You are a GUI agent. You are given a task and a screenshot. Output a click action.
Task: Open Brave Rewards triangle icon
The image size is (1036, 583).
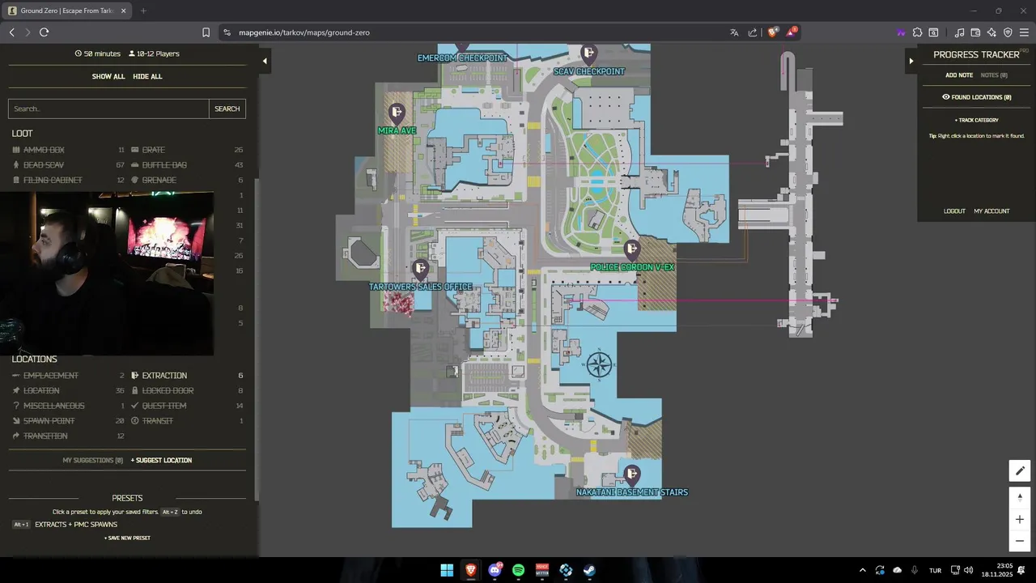tap(791, 32)
